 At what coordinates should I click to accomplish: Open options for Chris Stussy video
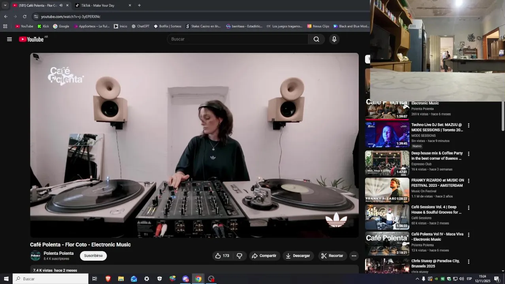point(469,262)
